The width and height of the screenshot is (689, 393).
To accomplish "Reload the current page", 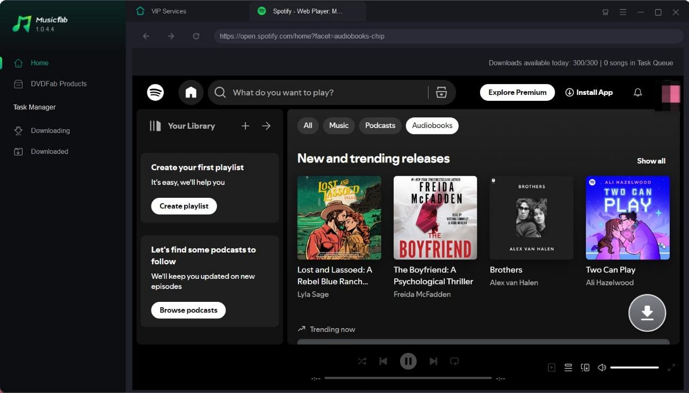I will 196,36.
